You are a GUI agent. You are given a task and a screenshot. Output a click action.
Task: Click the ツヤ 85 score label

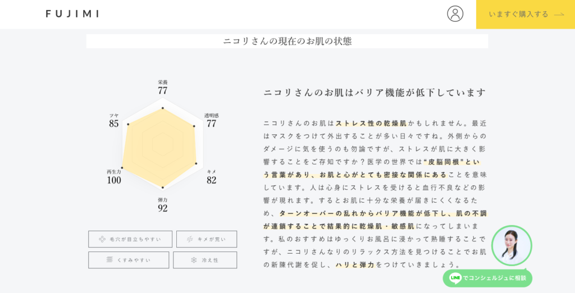113,121
